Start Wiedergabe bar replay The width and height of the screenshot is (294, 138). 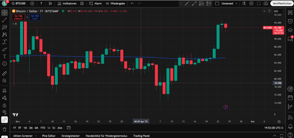(115, 3)
